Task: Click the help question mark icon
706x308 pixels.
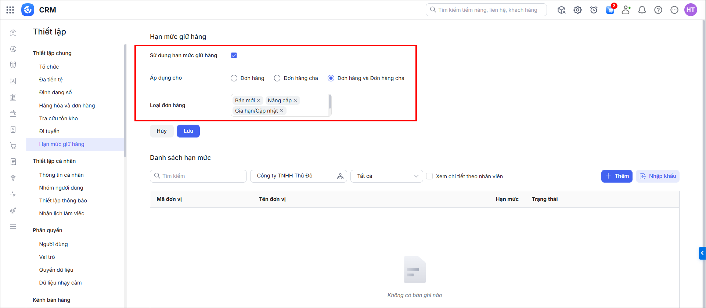Action: [658, 10]
